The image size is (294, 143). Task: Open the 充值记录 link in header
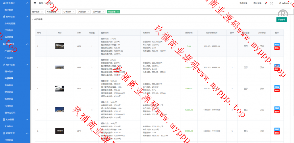point(243,3)
